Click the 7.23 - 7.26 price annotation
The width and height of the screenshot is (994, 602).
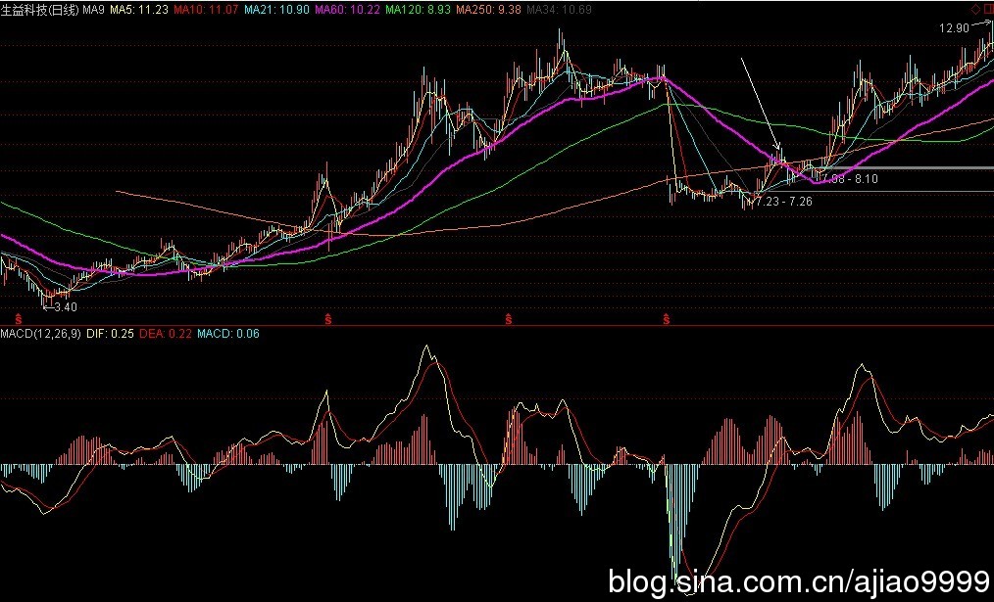pyautogui.click(x=785, y=200)
